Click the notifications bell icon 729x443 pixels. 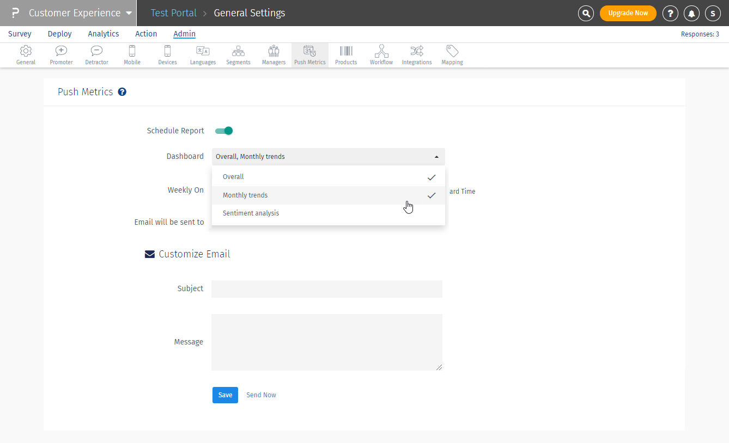tap(691, 13)
